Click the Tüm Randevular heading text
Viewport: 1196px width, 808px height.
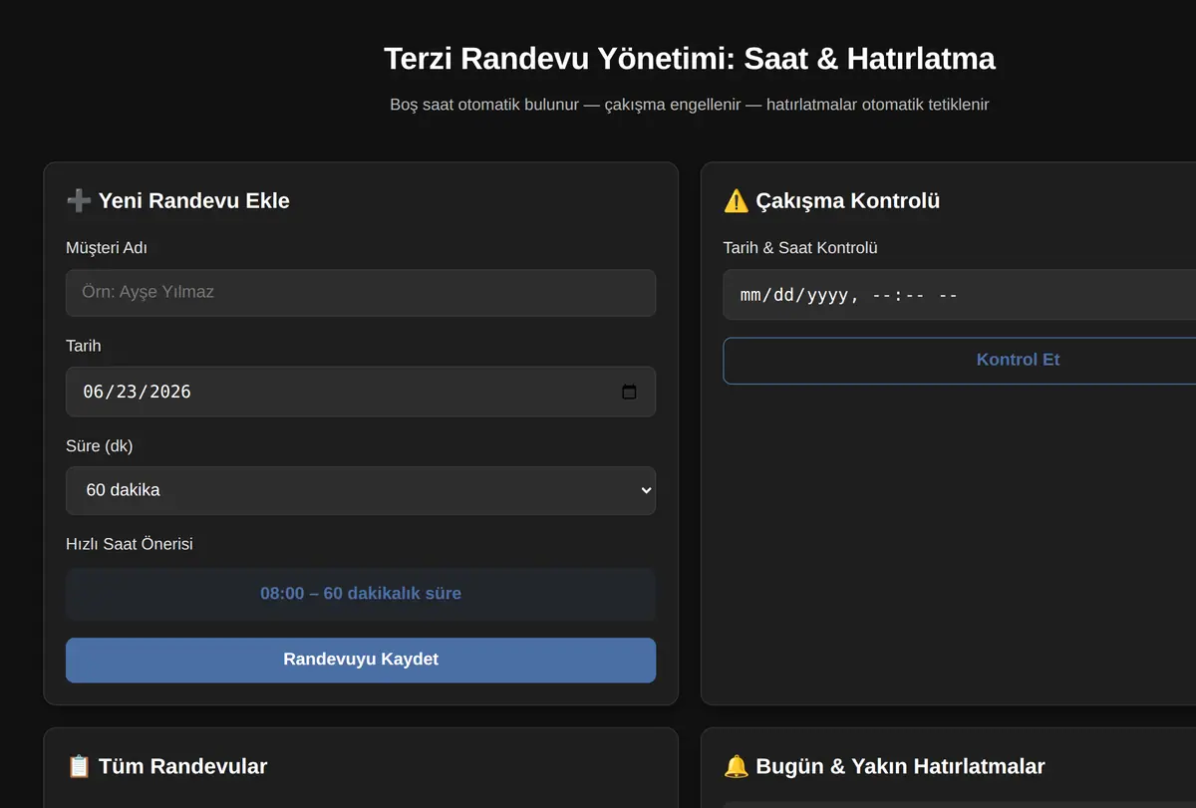(183, 766)
